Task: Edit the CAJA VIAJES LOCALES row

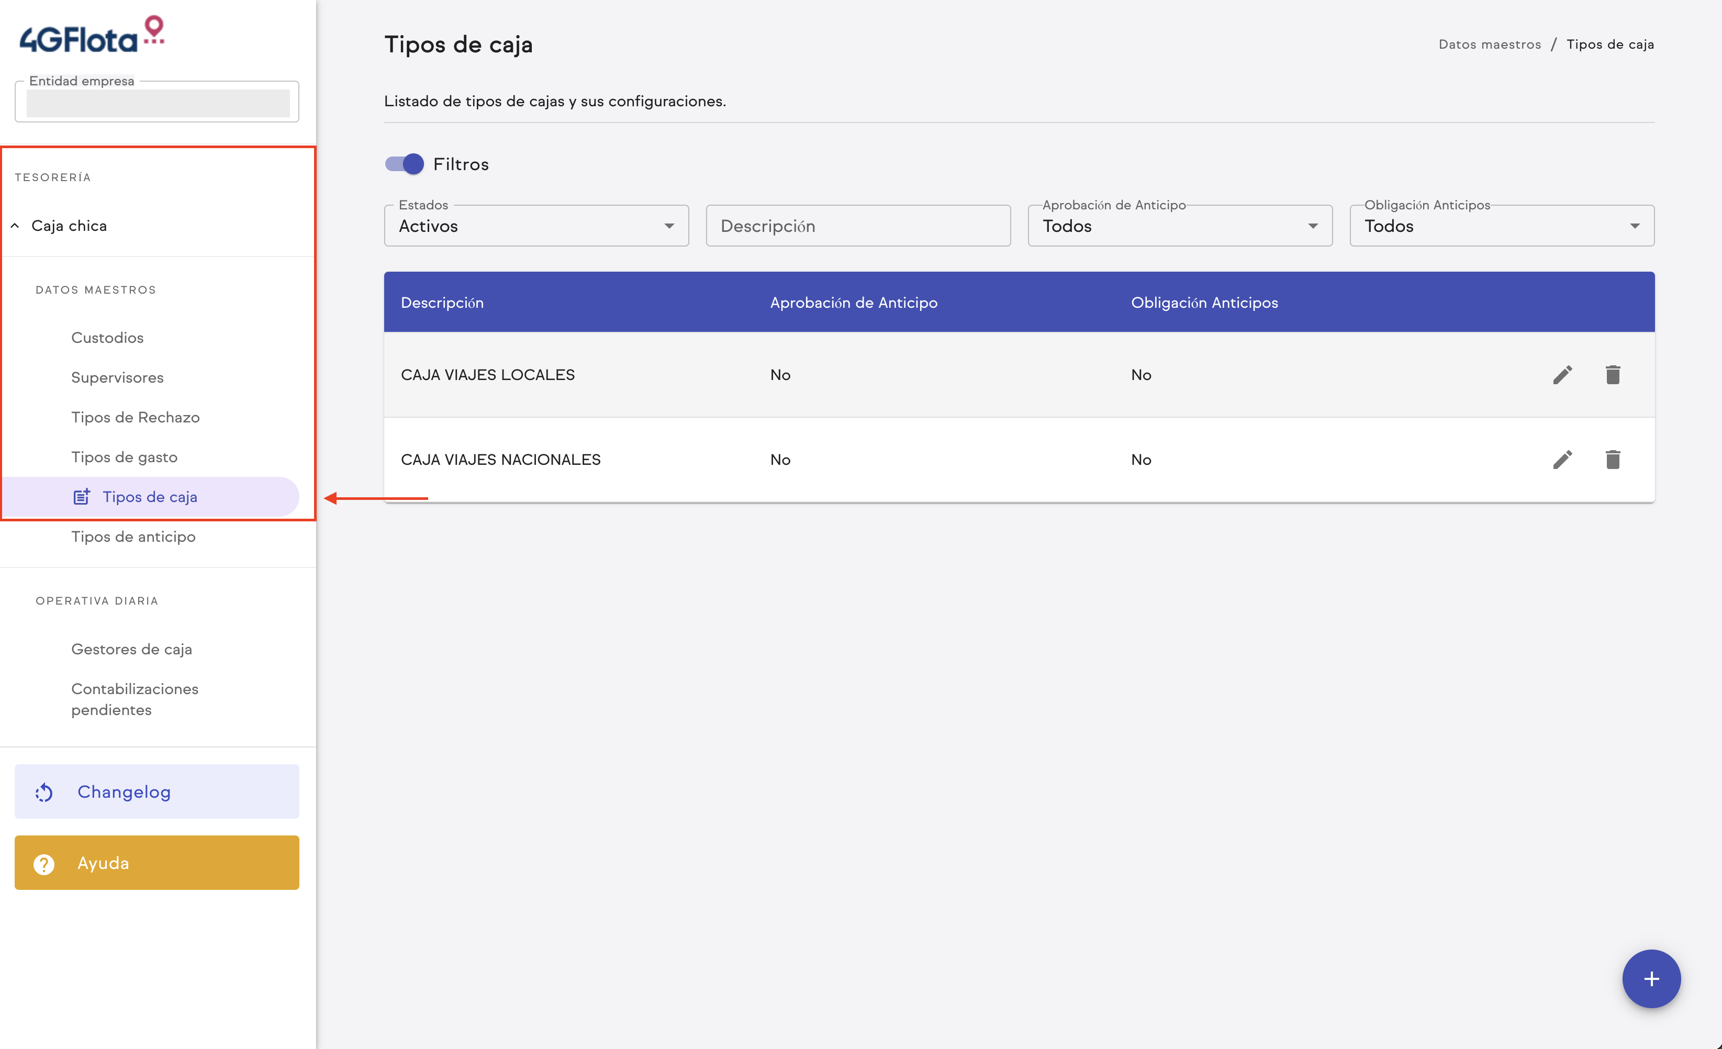Action: pyautogui.click(x=1563, y=375)
